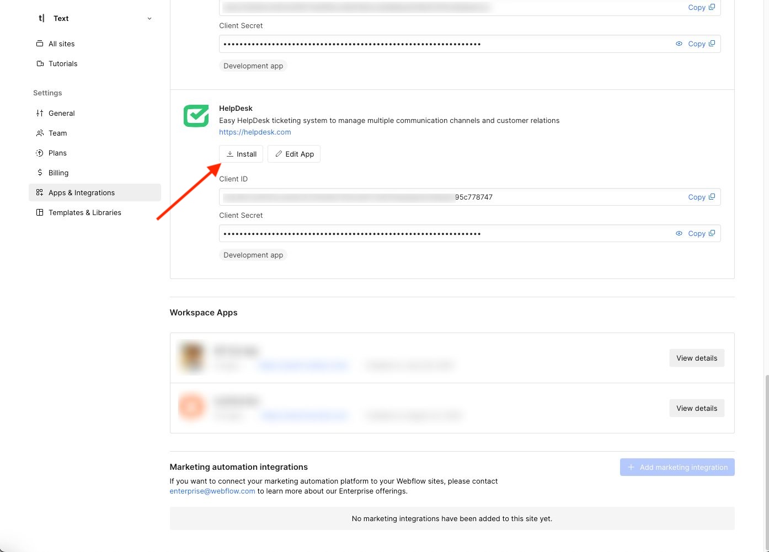Click the All sites icon
Viewport: 769px width, 552px height.
point(40,44)
